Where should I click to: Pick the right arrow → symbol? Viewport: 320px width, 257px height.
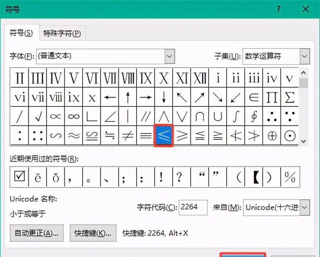click(146, 97)
